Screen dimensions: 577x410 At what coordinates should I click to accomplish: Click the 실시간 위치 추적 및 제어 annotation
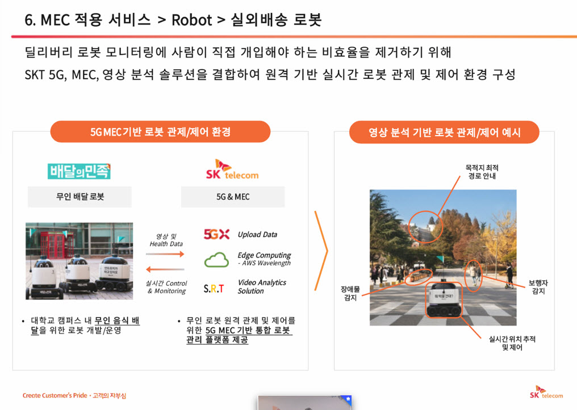512,343
